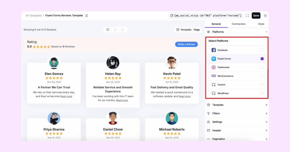The image size is (290, 152).
Task: Click the platforms list scrollbar
Action: click(267, 83)
